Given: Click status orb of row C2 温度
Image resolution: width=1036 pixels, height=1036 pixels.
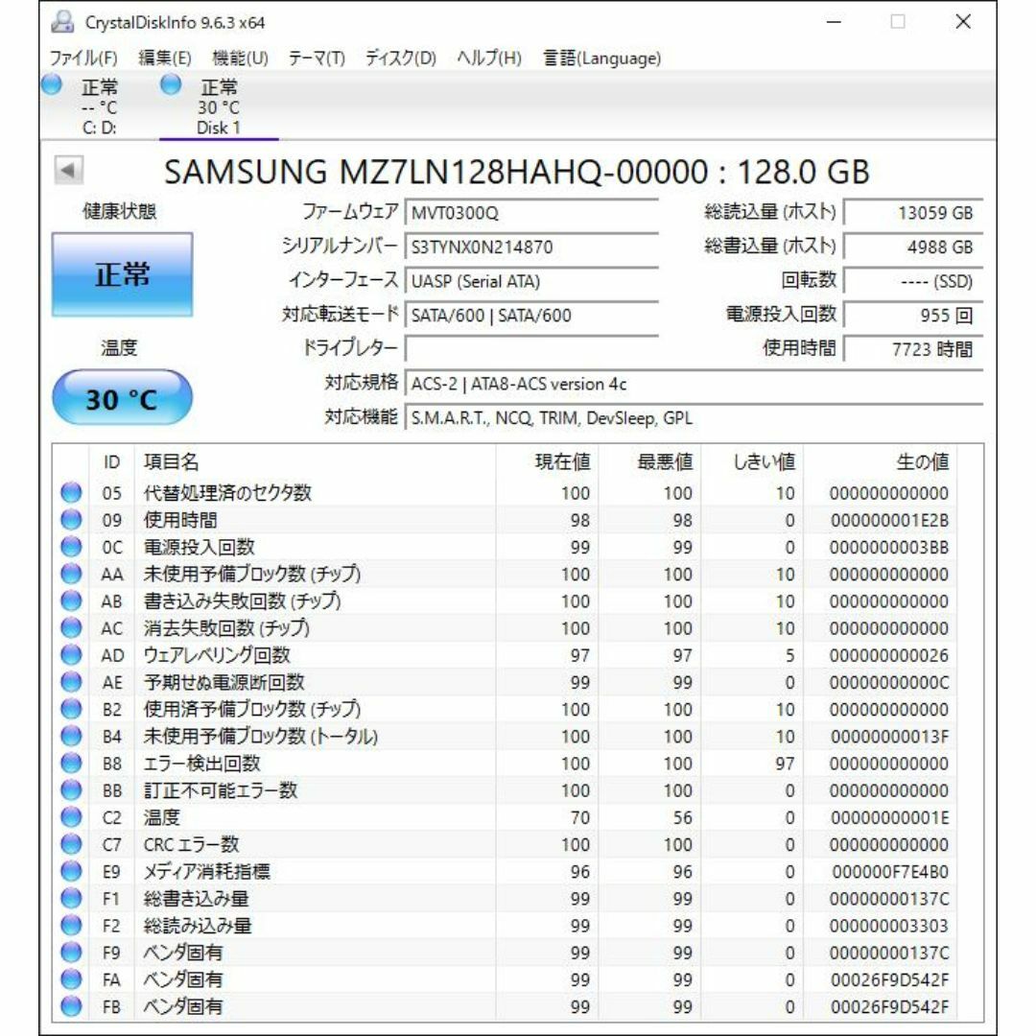Looking at the screenshot, I should [71, 818].
